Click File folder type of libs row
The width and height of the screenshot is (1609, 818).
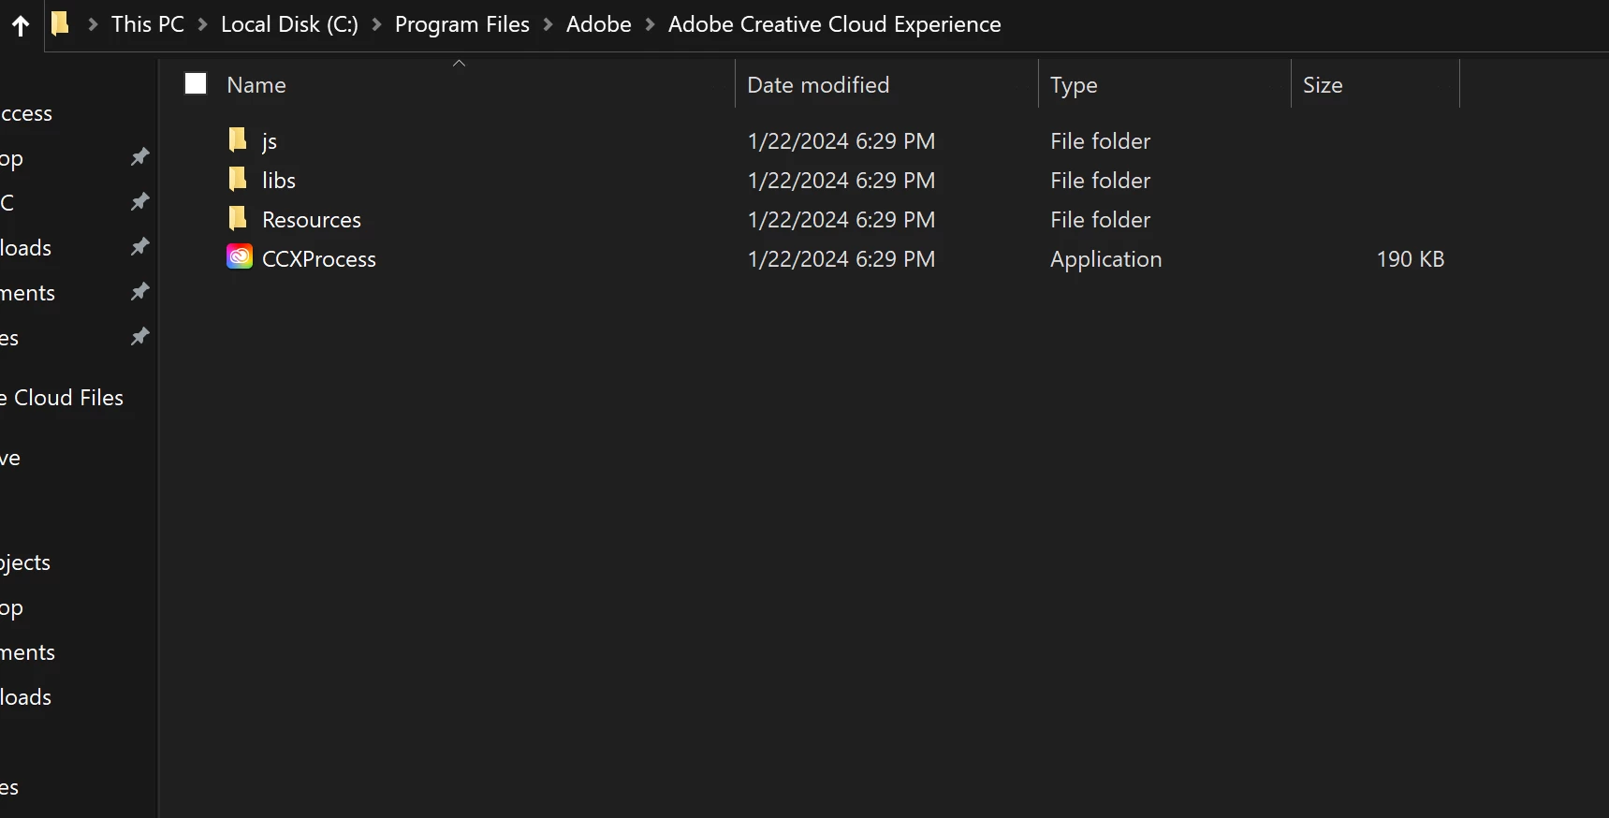(x=1100, y=181)
